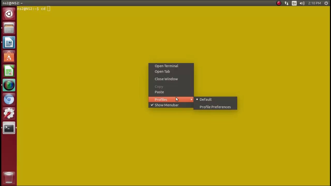Screen dimensions: 331x186
Task: Select the Terminal icon in launcher
Action: [x=9, y=128]
